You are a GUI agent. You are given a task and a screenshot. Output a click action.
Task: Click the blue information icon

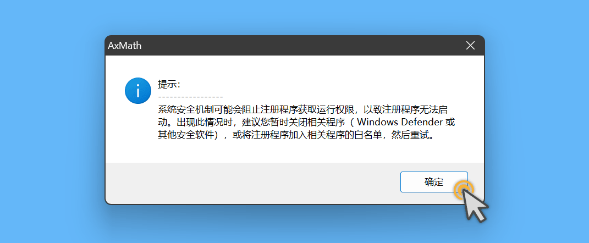pos(138,91)
